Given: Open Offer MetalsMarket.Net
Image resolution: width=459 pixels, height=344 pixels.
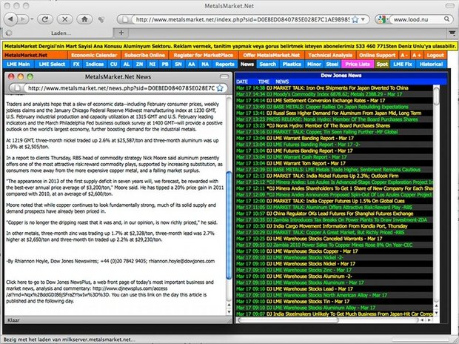Looking at the screenshot, I should click(272, 55).
